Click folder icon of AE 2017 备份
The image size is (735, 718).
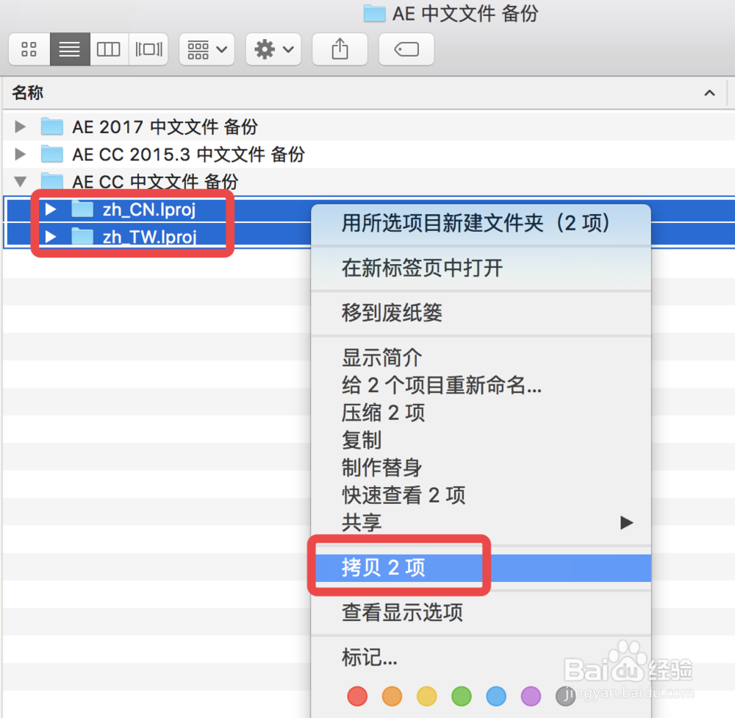52,127
